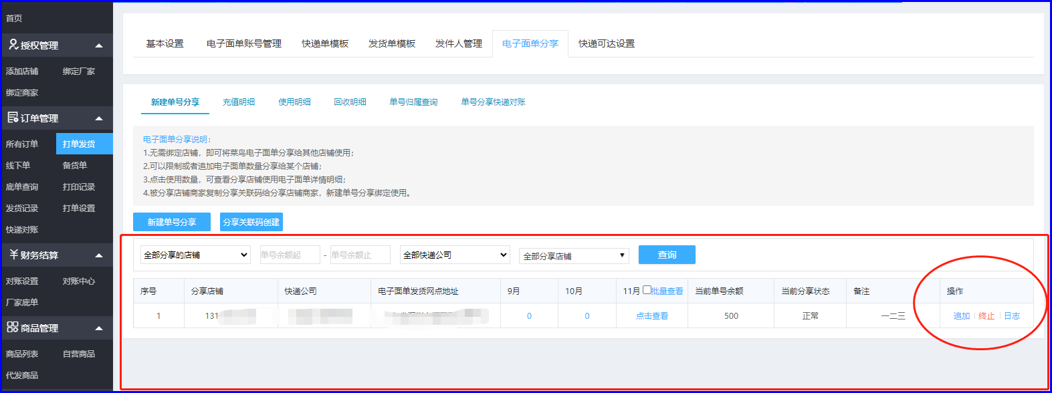The width and height of the screenshot is (1052, 393).
Task: Focus the 单号余额起 input field
Action: tap(290, 255)
